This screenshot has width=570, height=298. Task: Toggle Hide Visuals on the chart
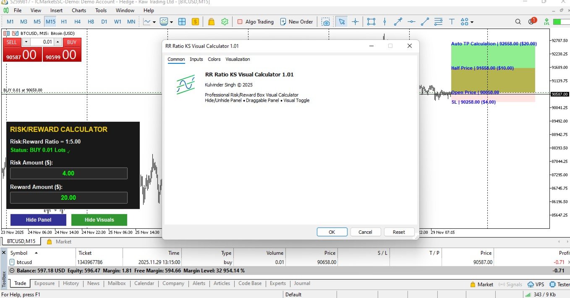[x=99, y=220]
